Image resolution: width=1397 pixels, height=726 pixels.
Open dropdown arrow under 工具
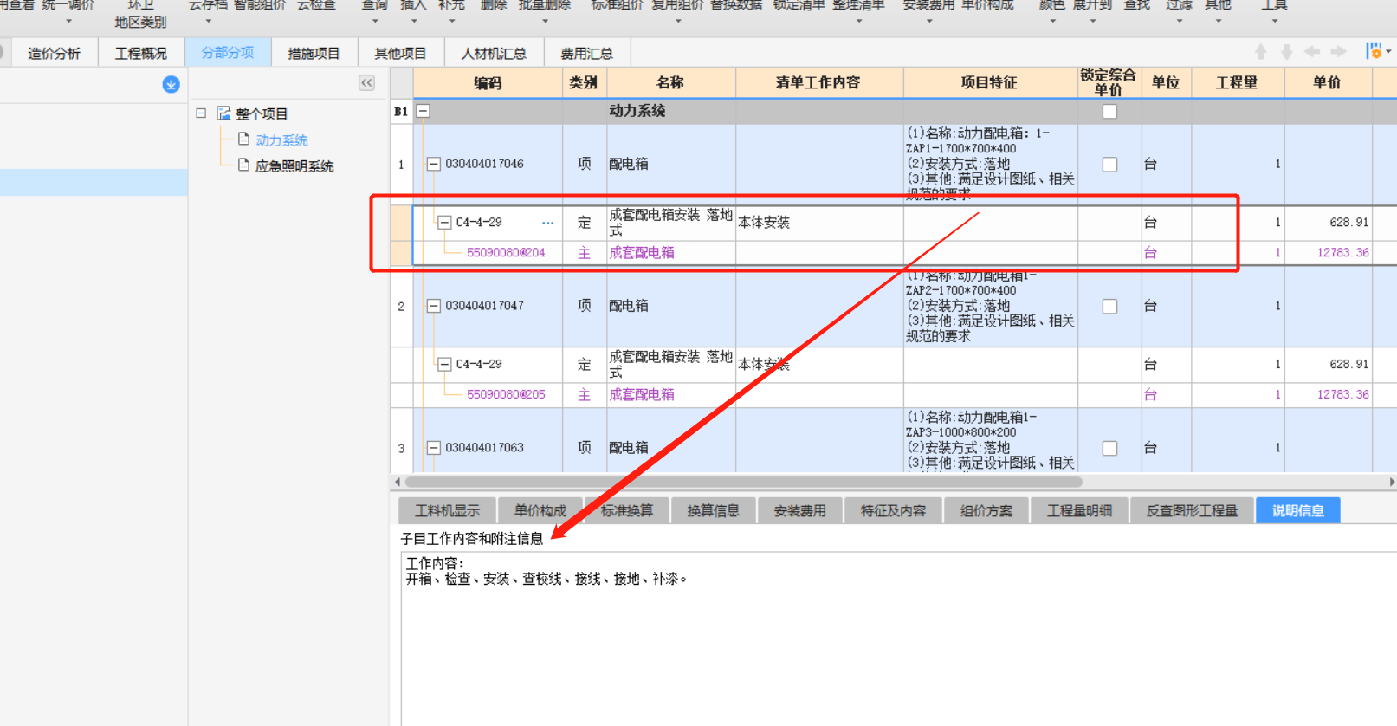point(1274,21)
